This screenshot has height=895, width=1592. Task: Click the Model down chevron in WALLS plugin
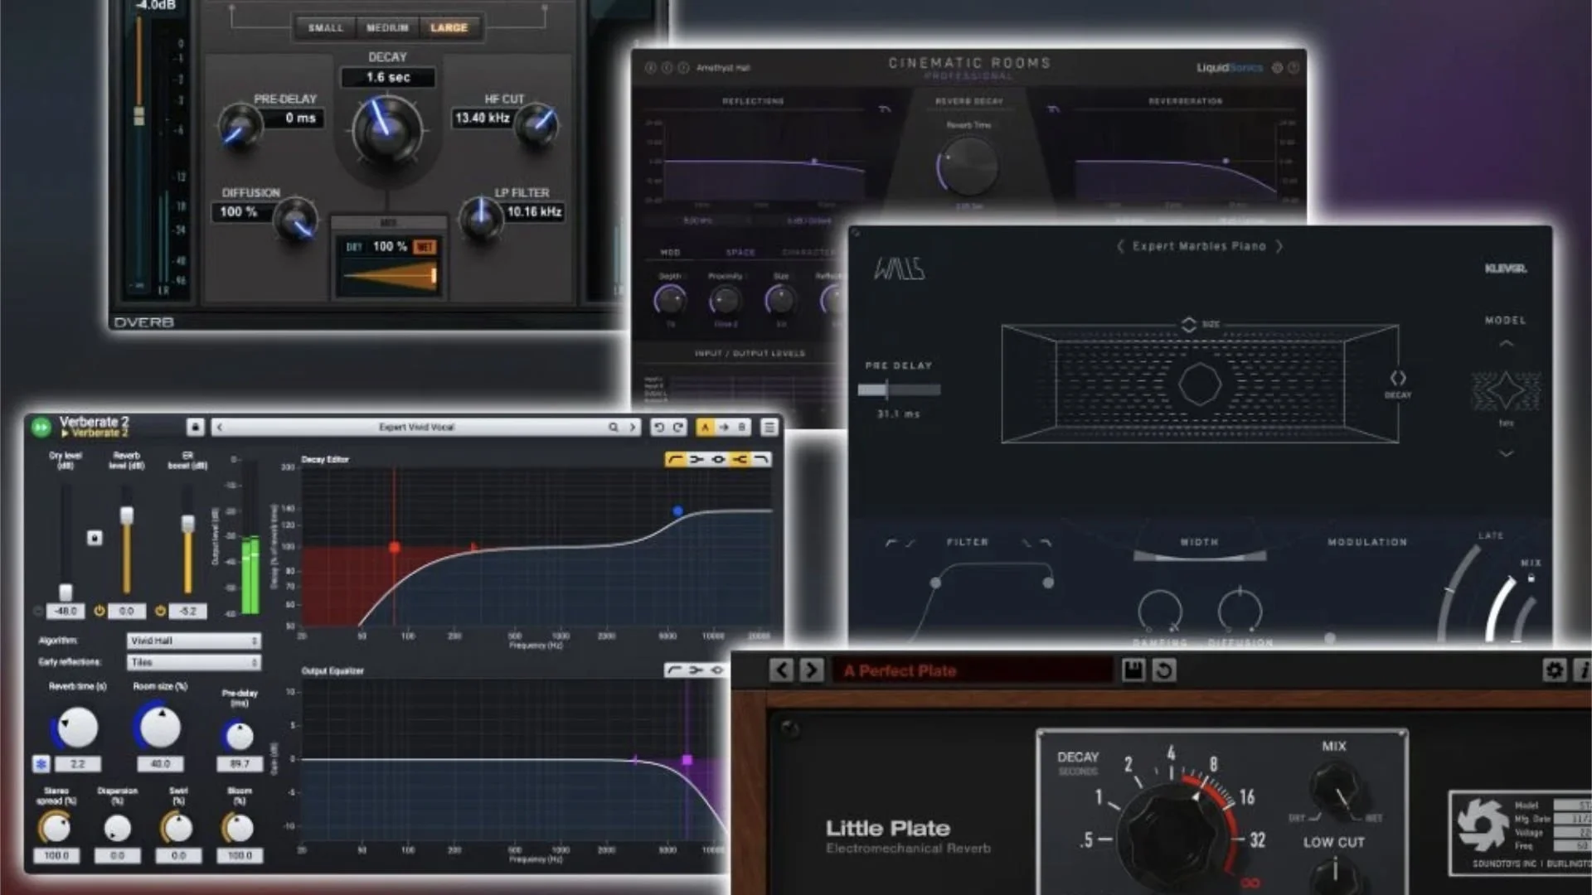[1505, 453]
